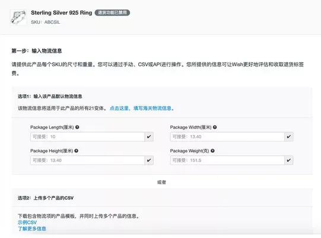
Task: Focus the Package Height input field
Action: click(x=88, y=160)
